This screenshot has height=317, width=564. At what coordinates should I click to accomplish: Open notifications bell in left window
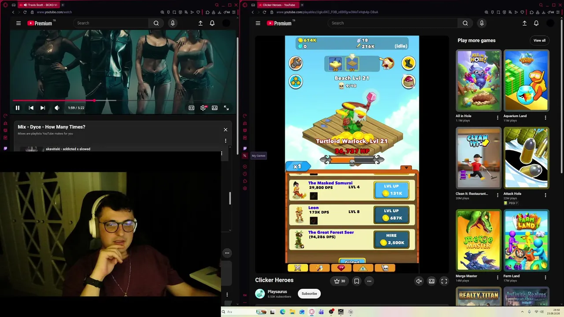[x=212, y=23]
